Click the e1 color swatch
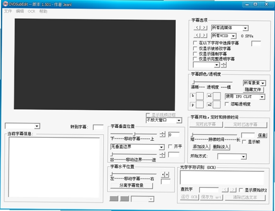The width and height of the screenshot is (275, 211). tap(217, 96)
